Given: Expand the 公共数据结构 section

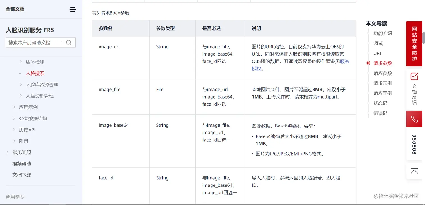Looking at the screenshot, I should coord(14,118).
